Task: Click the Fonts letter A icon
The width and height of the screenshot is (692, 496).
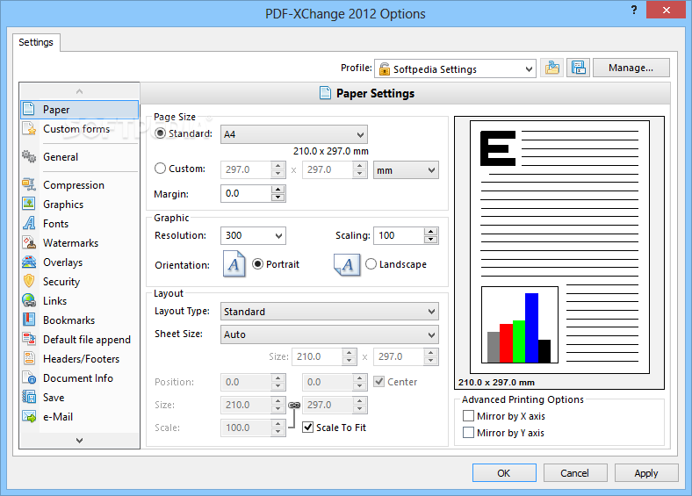Action: [29, 223]
